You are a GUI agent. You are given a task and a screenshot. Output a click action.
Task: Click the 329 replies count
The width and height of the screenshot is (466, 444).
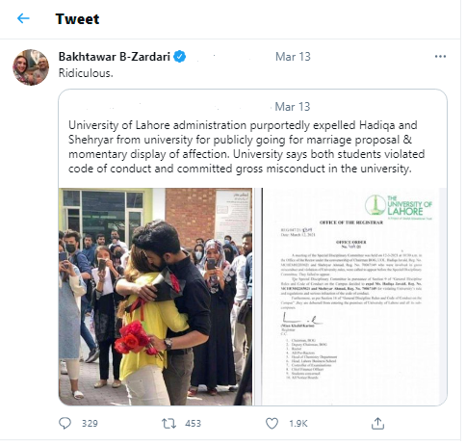pyautogui.click(x=90, y=424)
